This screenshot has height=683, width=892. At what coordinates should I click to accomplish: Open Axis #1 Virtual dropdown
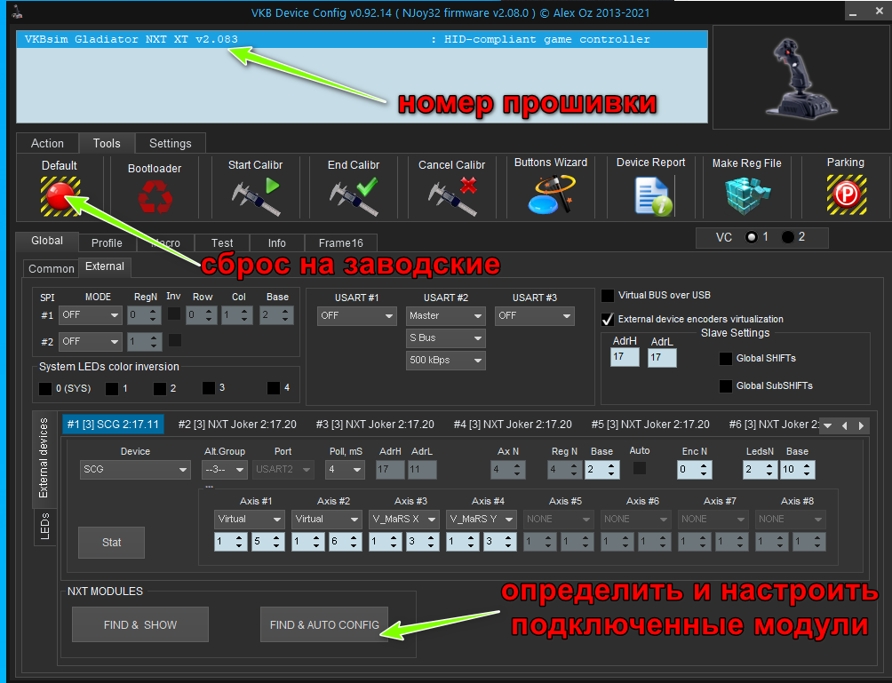(x=249, y=520)
